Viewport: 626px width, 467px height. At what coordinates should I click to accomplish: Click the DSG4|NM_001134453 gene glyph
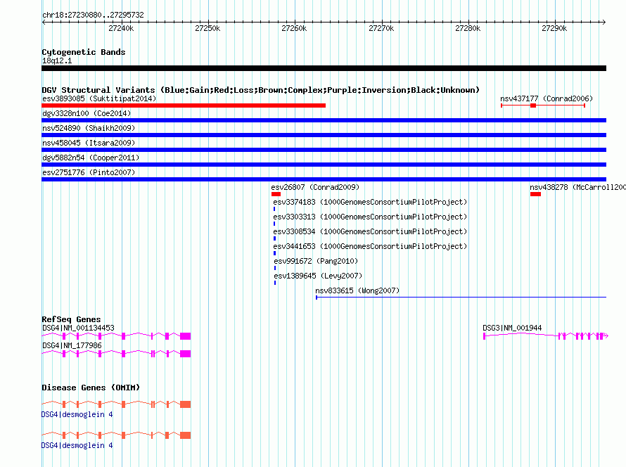(x=116, y=336)
